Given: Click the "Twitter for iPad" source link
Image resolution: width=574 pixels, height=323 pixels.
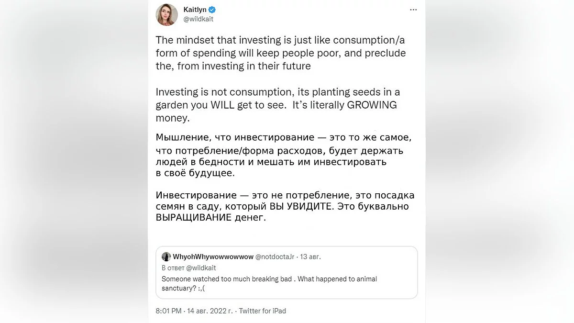Looking at the screenshot, I should pos(263,311).
